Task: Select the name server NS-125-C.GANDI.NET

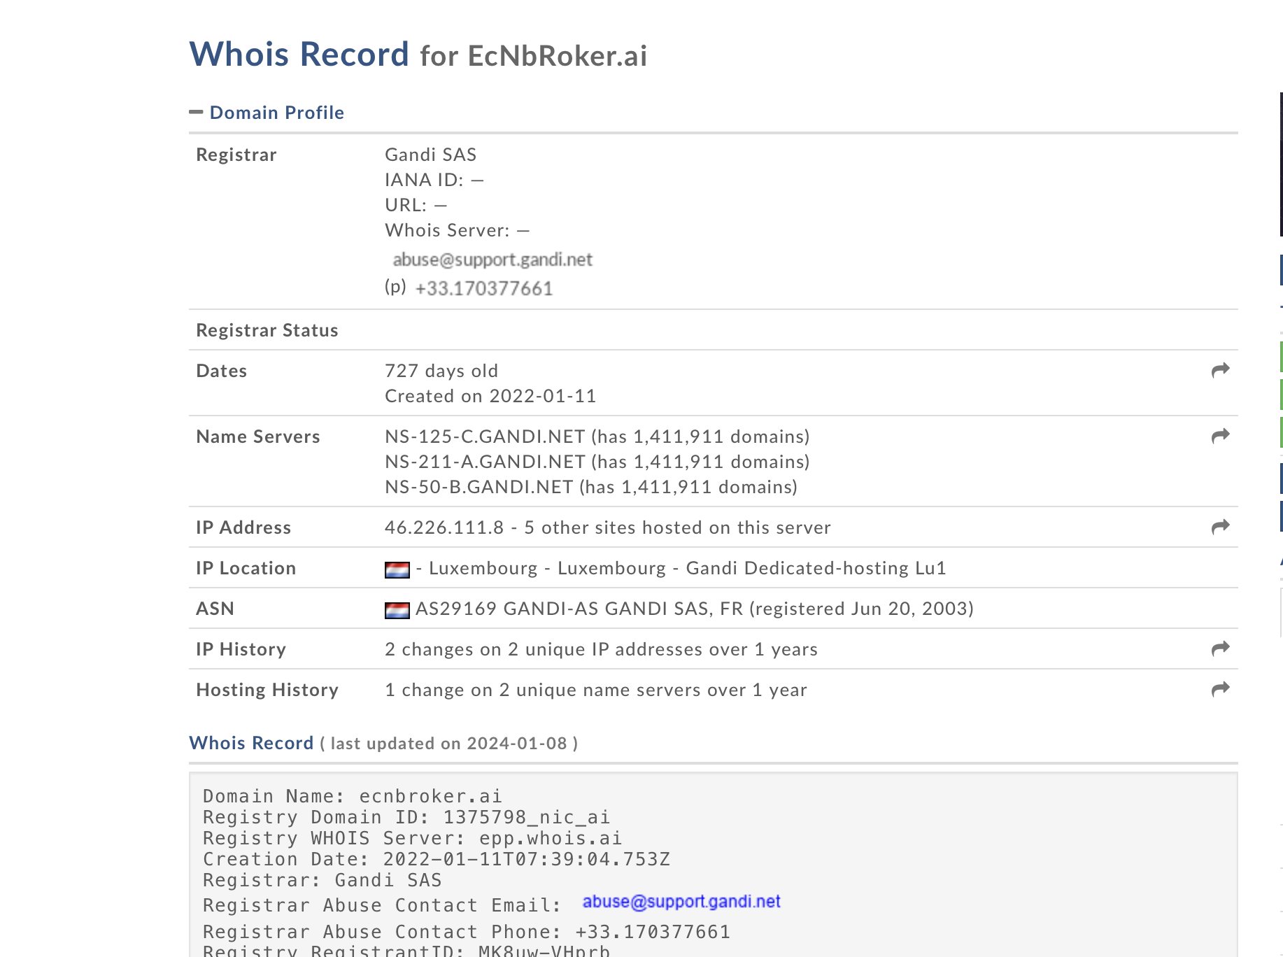Action: coord(485,437)
